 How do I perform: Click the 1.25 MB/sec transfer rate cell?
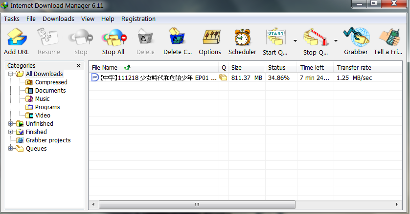[x=354, y=78]
